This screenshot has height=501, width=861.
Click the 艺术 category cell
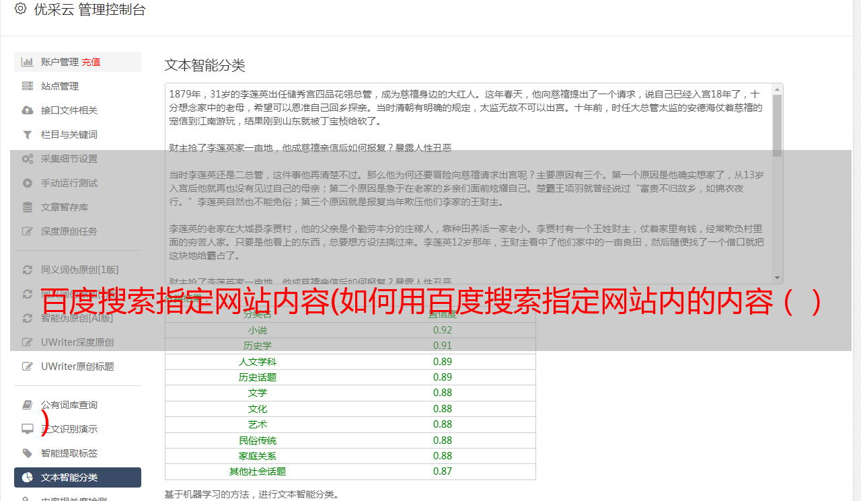pos(258,424)
